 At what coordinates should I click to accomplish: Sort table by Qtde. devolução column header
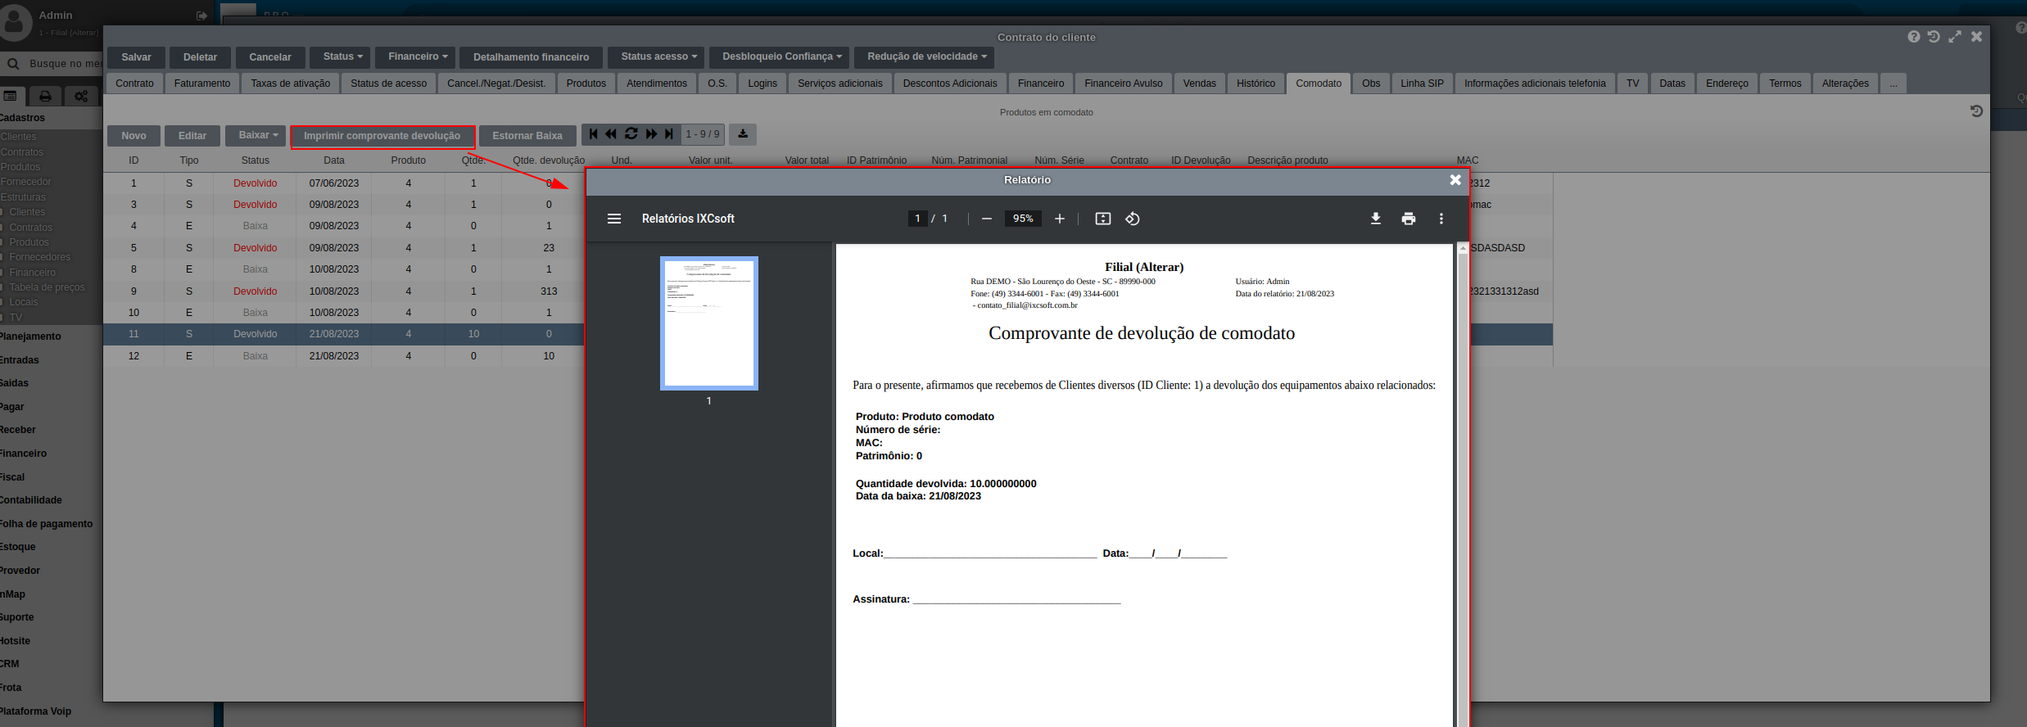(549, 160)
